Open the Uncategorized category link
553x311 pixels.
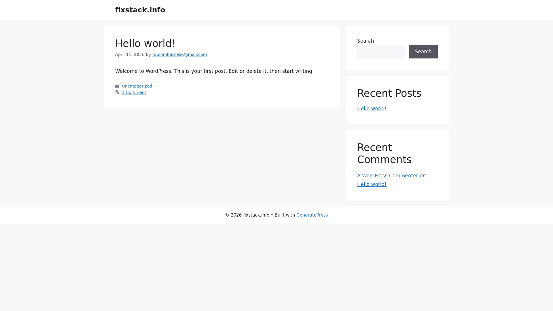coord(137,86)
